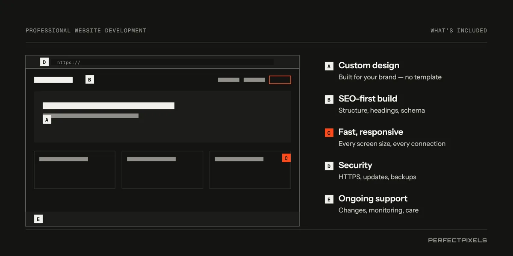
Task: Click the PERFECTPIXELS brand text
Action: click(457, 240)
